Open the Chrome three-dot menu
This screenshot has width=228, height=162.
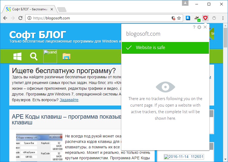(x=223, y=18)
